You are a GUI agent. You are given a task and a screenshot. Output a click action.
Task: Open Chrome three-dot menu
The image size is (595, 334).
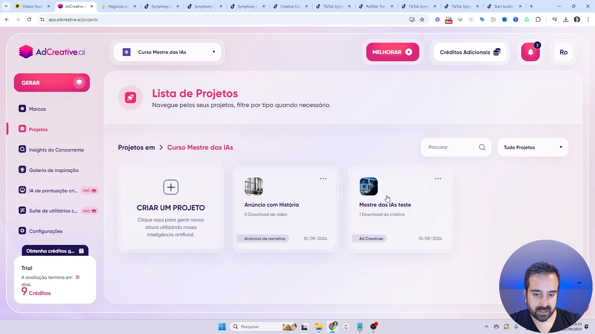point(588,19)
